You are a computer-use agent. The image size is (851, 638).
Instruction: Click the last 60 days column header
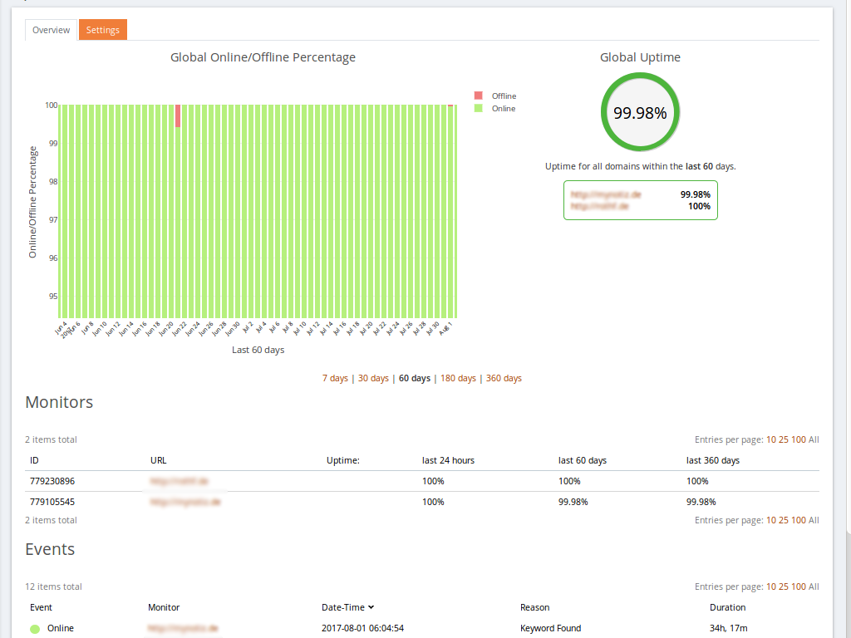(x=583, y=460)
